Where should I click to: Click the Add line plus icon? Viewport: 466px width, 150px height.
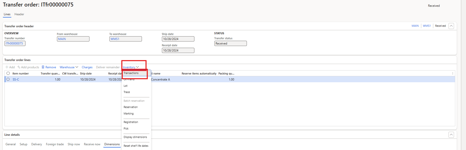[x=7, y=67]
